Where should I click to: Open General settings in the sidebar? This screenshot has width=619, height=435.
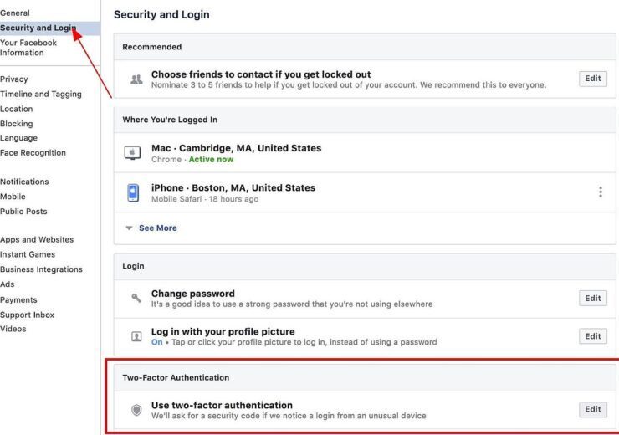coord(14,13)
